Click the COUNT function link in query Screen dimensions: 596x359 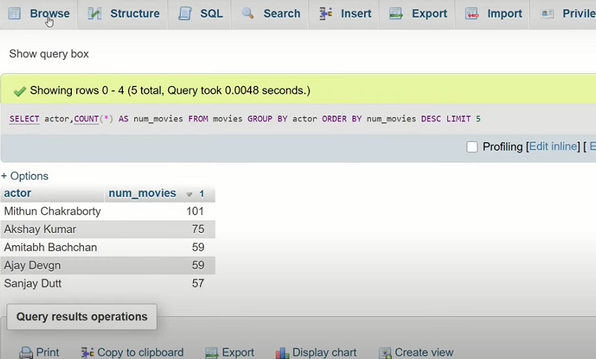86,119
